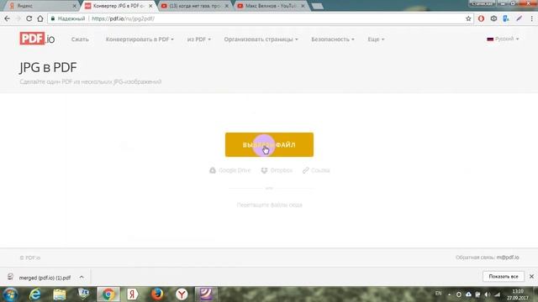Close the downloads bar with X
This screenshot has width=538, height=302.
pos(531,276)
